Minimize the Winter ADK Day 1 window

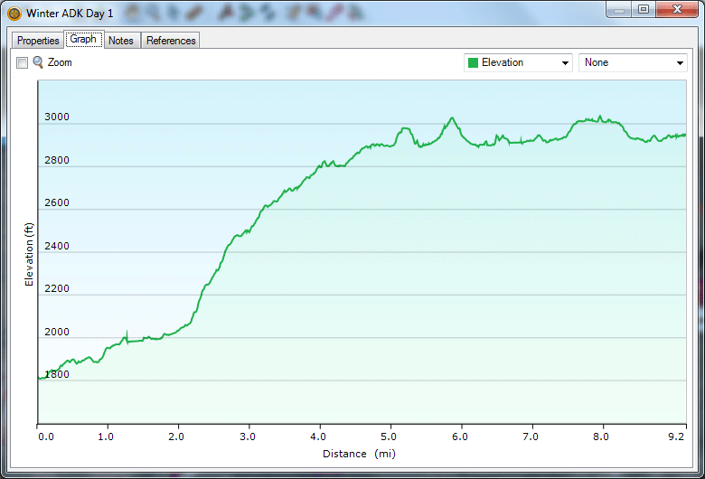(619, 9)
